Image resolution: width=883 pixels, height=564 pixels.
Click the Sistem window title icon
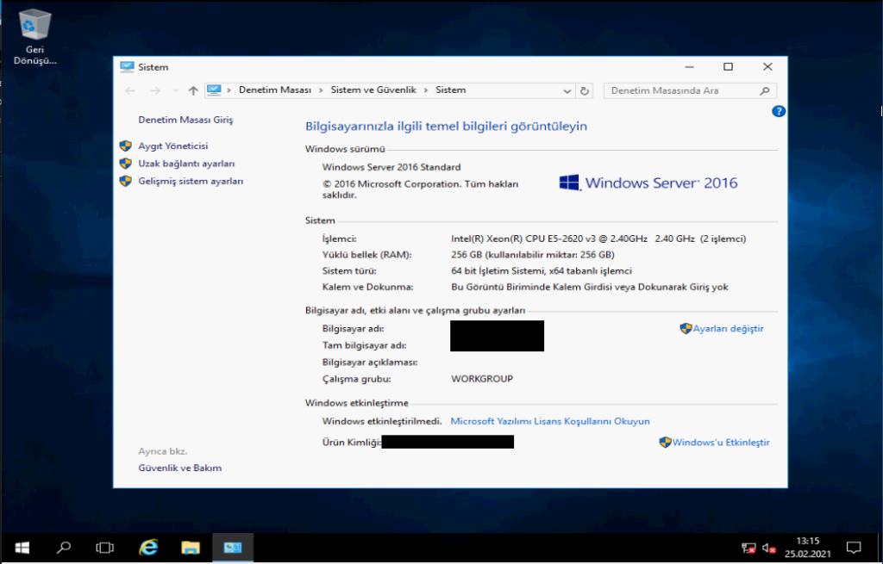pos(127,67)
